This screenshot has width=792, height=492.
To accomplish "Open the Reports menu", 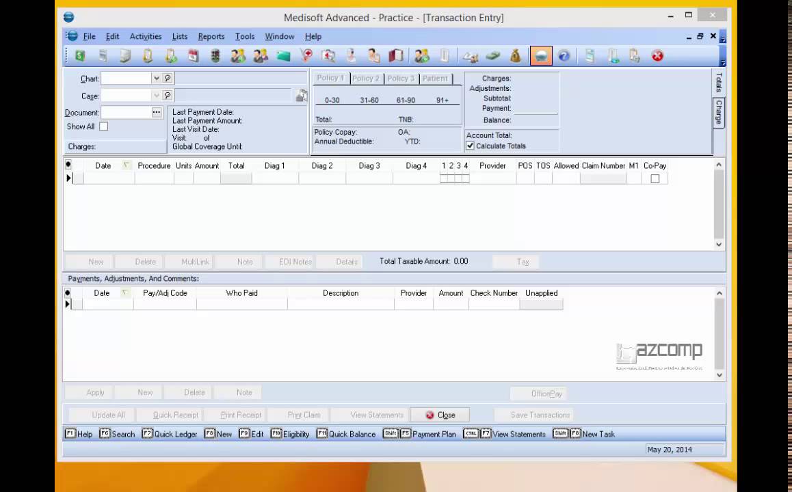I will pos(211,36).
